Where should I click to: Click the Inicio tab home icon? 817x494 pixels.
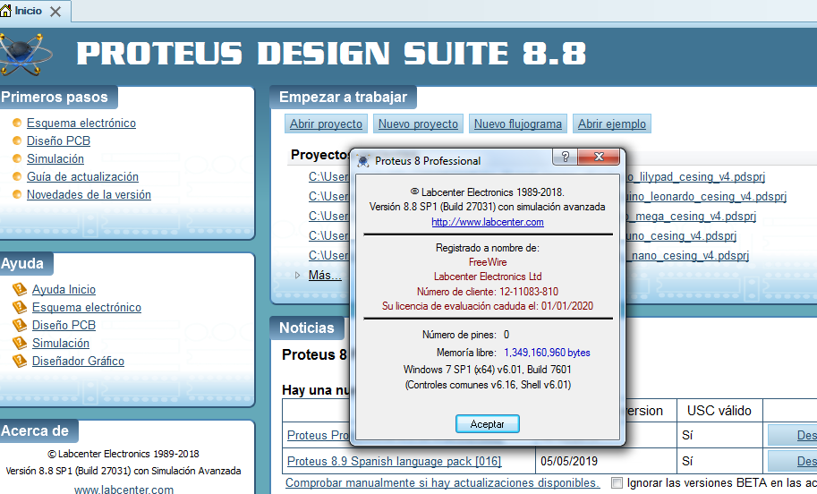pyautogui.click(x=5, y=10)
